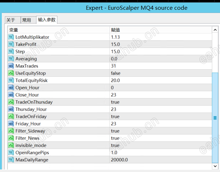This screenshot has width=220, height=172.
Task: Click the Averaging variable name
Action: pos(26,59)
